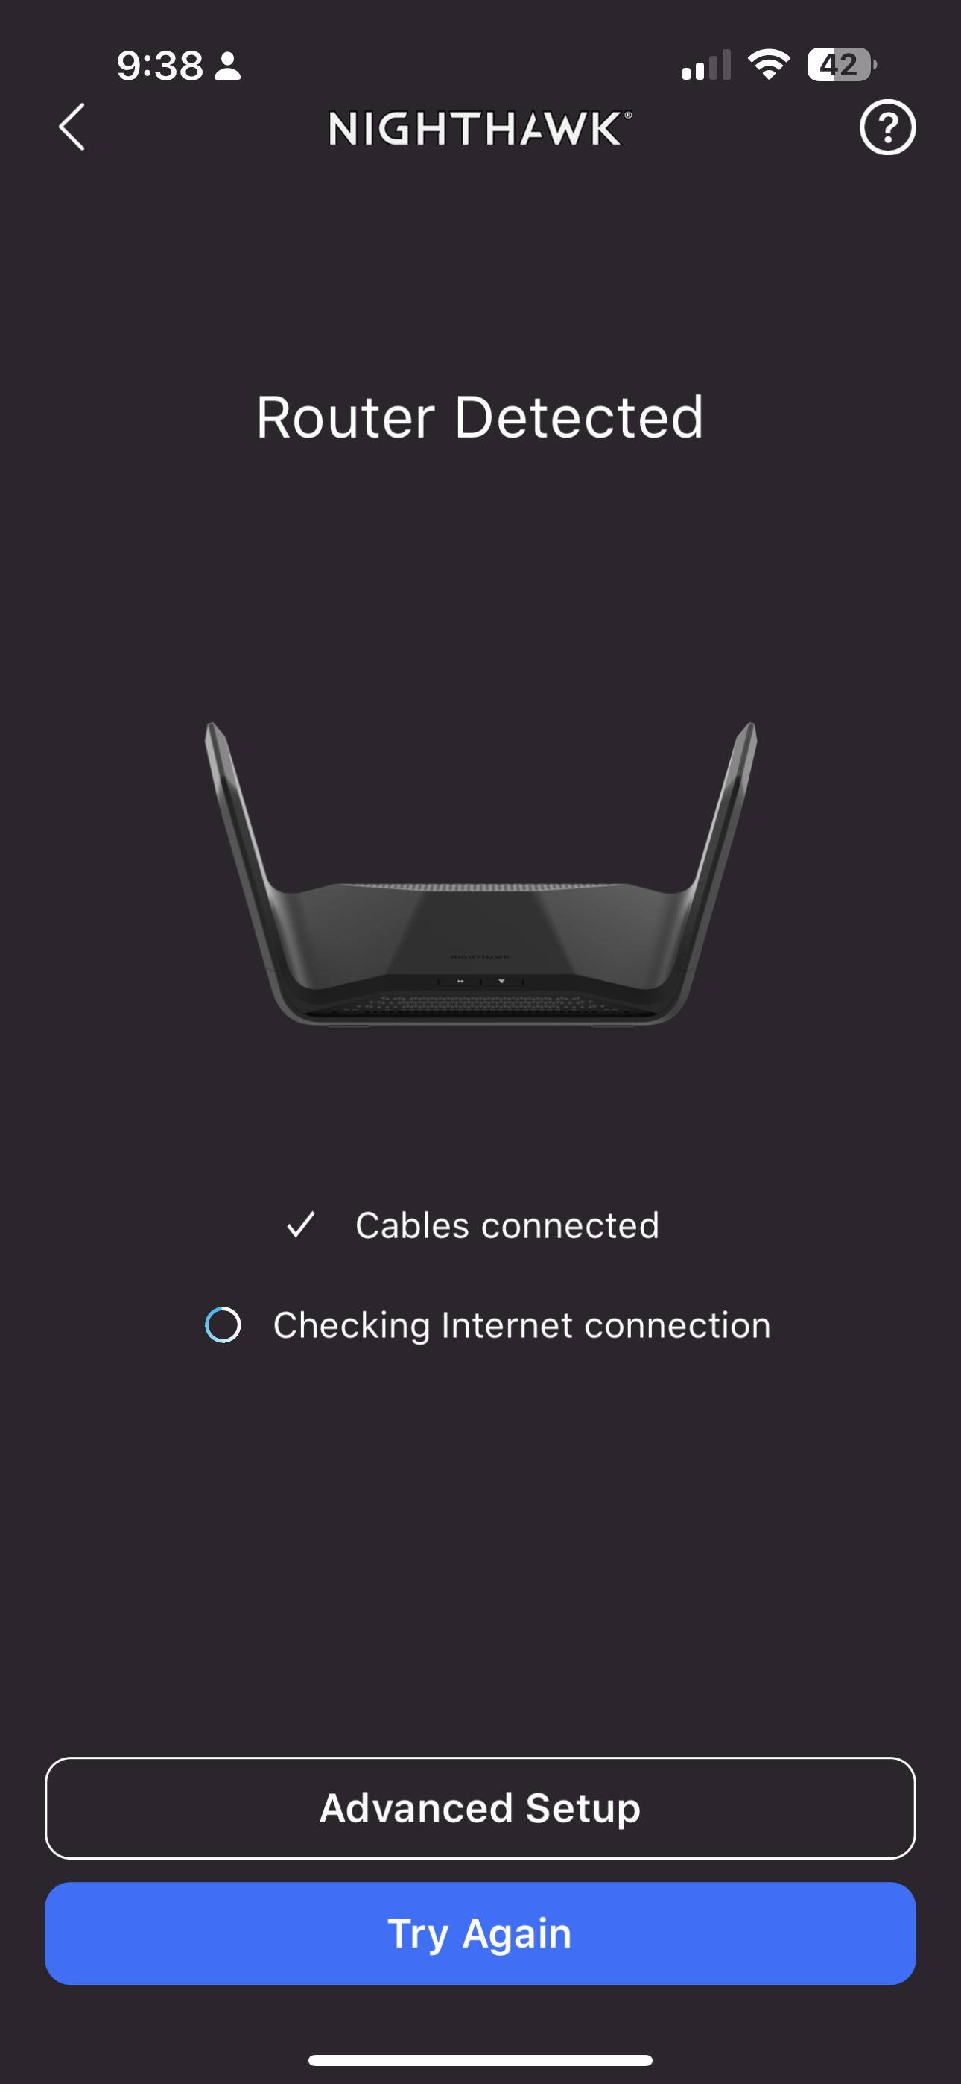The image size is (961, 2084).
Task: Tap the Cables connected checkmark icon
Action: 301,1225
